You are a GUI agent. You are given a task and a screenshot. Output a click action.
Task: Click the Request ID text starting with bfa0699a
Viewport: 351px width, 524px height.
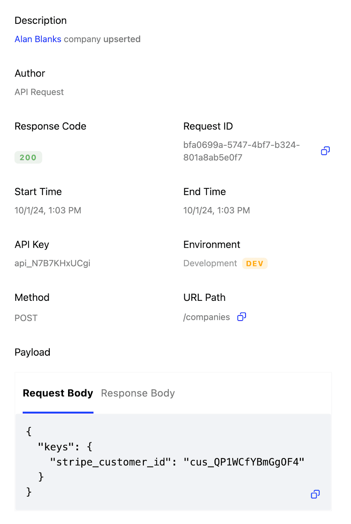tap(242, 151)
